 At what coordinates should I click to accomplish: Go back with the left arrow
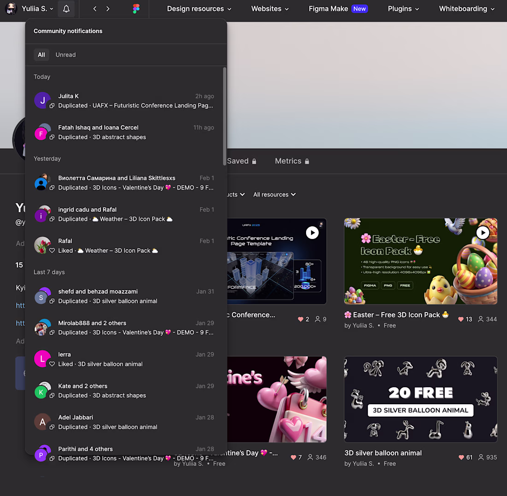[x=95, y=9]
